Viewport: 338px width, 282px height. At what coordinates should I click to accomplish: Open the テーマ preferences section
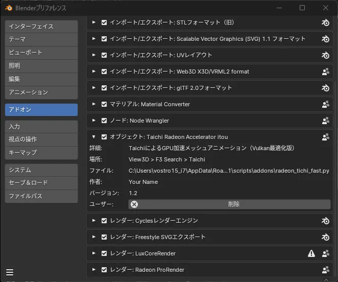(x=41, y=39)
